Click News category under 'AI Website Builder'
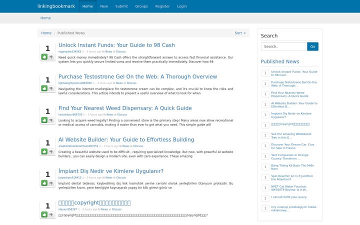The image size is (360, 225). (x=126, y=146)
